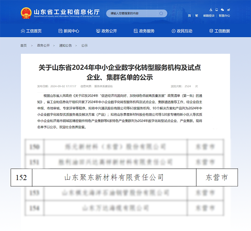Screen dimensions: 251x231
Task: Switch to simplified Chinese 简
Action: tap(189, 16)
